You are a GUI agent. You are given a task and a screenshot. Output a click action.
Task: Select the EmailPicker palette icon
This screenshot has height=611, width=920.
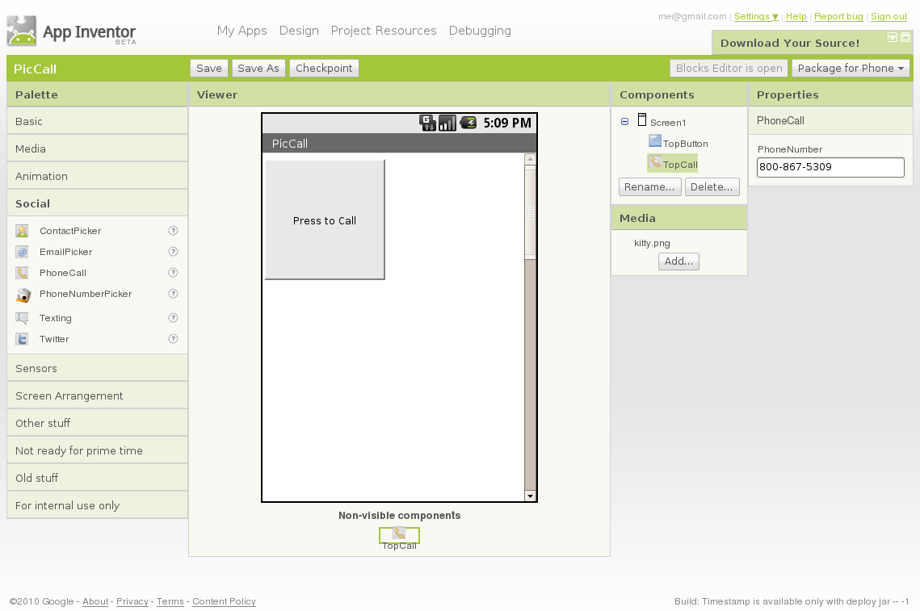click(22, 252)
